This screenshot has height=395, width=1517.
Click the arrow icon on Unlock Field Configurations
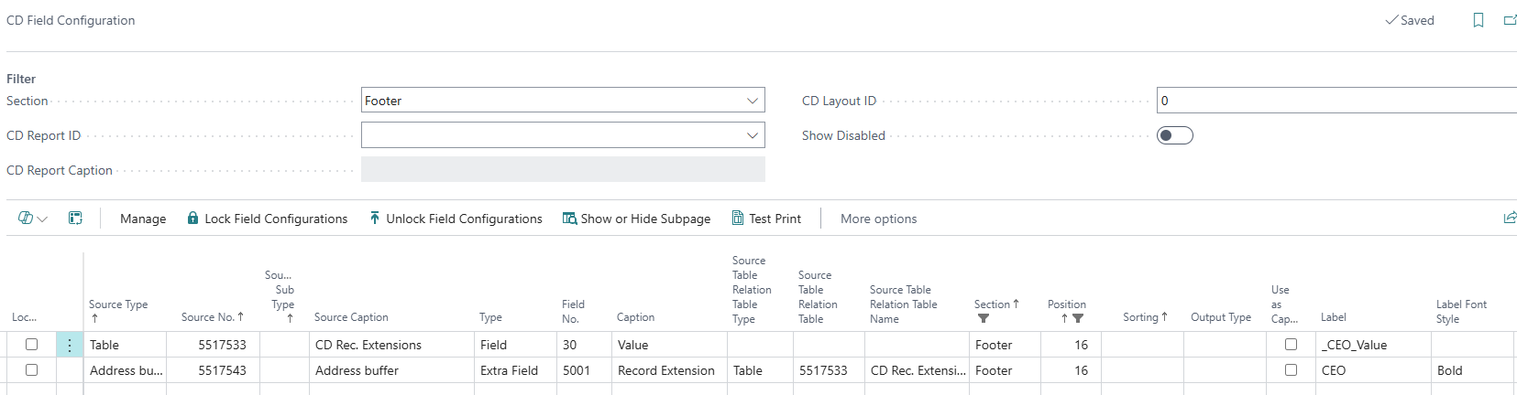click(x=375, y=219)
